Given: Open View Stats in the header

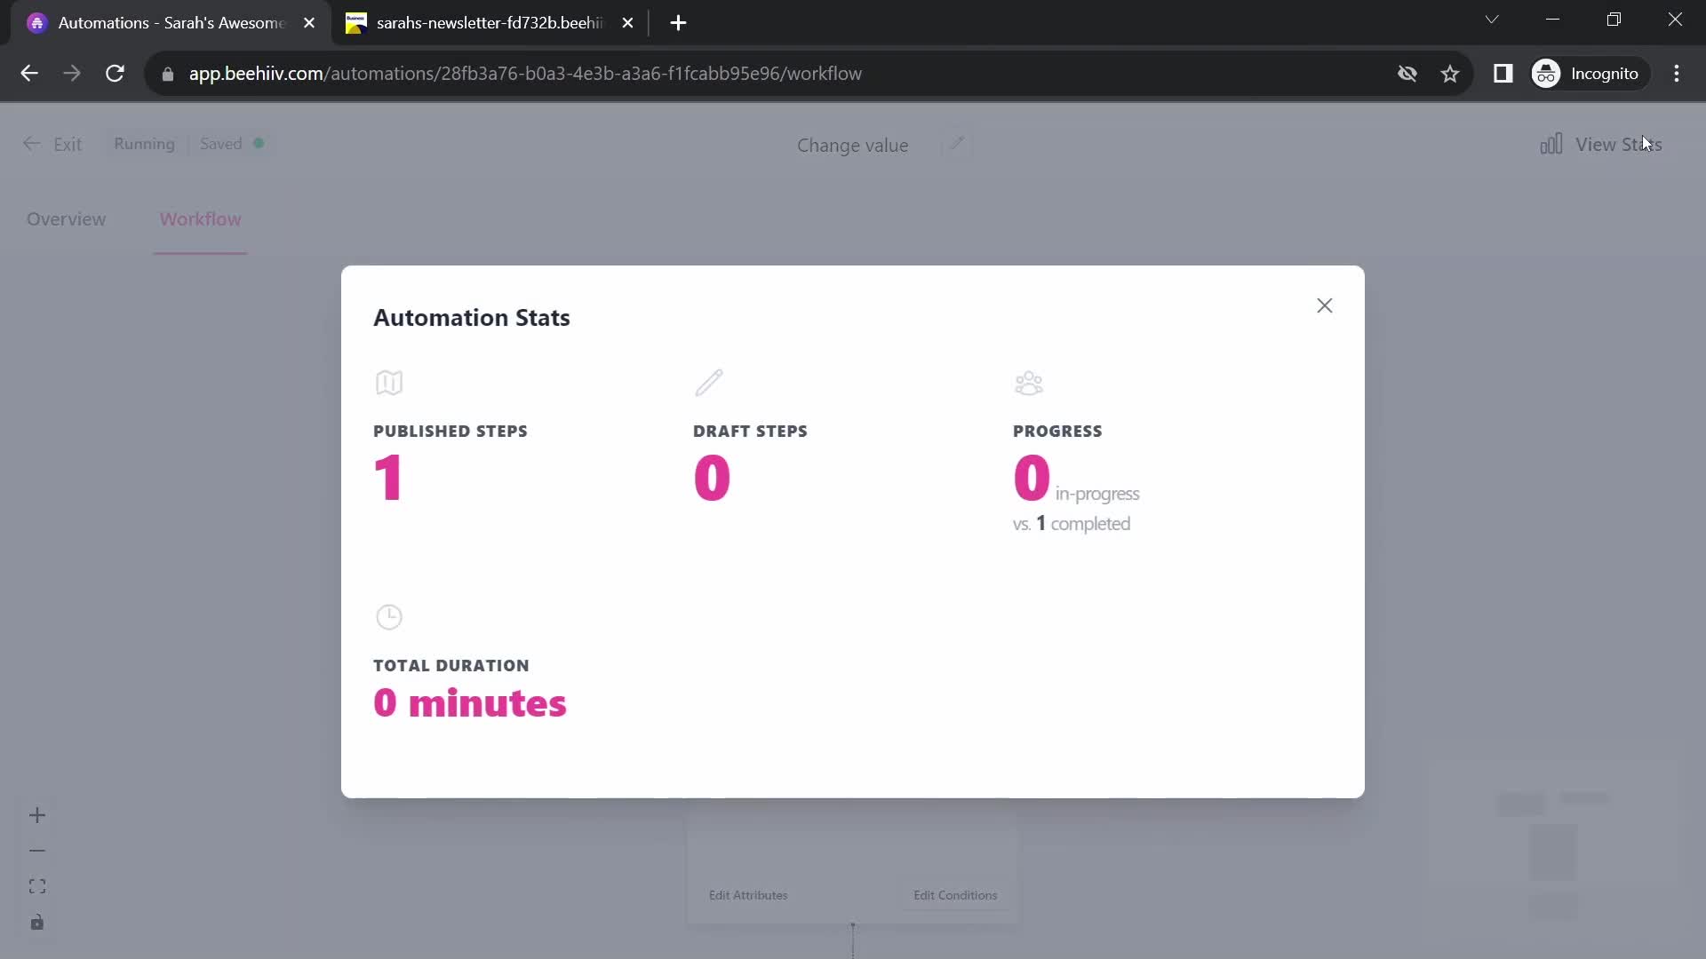Looking at the screenshot, I should (x=1600, y=145).
